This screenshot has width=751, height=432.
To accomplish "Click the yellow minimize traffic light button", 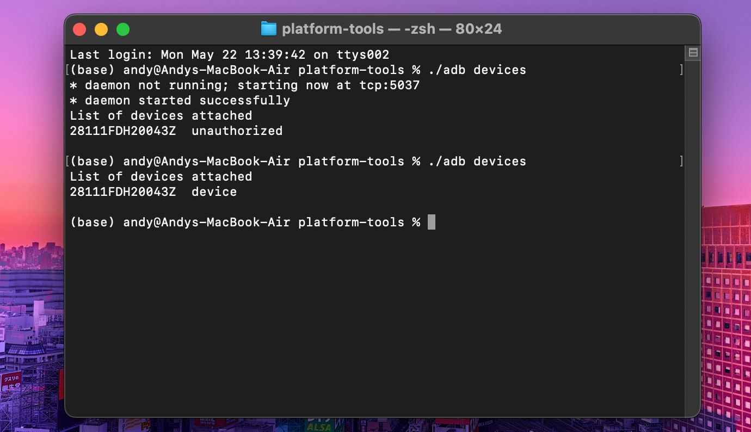I will tap(101, 29).
